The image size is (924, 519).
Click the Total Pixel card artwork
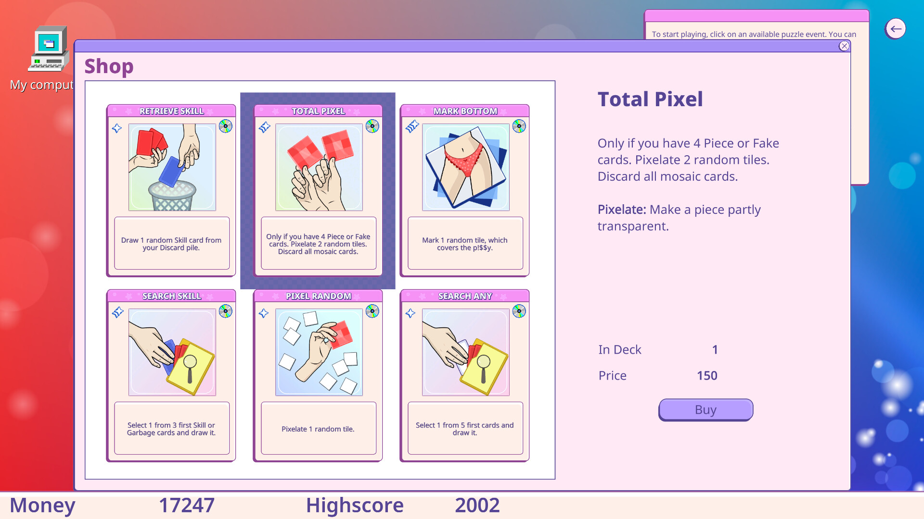318,167
